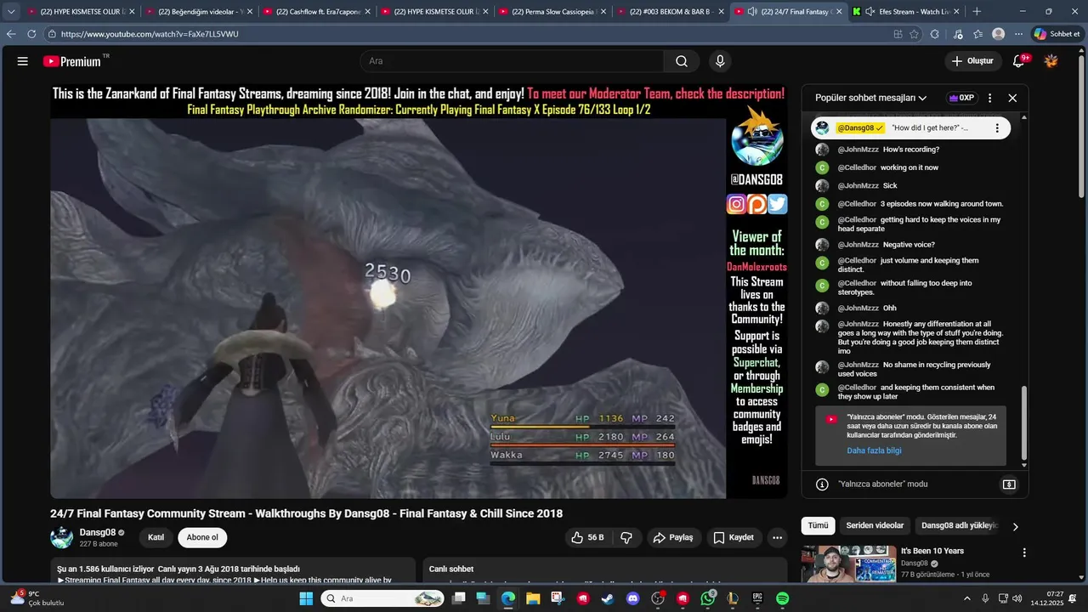The image size is (1088, 612).
Task: Start voice search with microphone icon
Action: pos(720,61)
